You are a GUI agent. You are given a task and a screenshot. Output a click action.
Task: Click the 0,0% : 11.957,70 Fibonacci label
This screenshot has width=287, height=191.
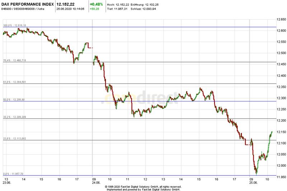(13, 174)
